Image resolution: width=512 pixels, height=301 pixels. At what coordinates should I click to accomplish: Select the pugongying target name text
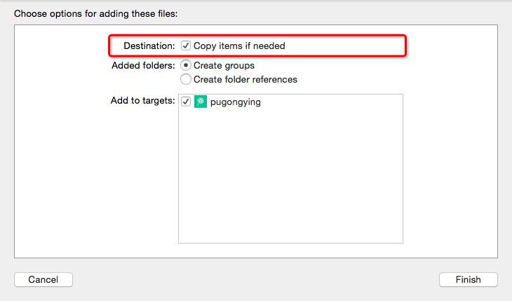tap(235, 101)
